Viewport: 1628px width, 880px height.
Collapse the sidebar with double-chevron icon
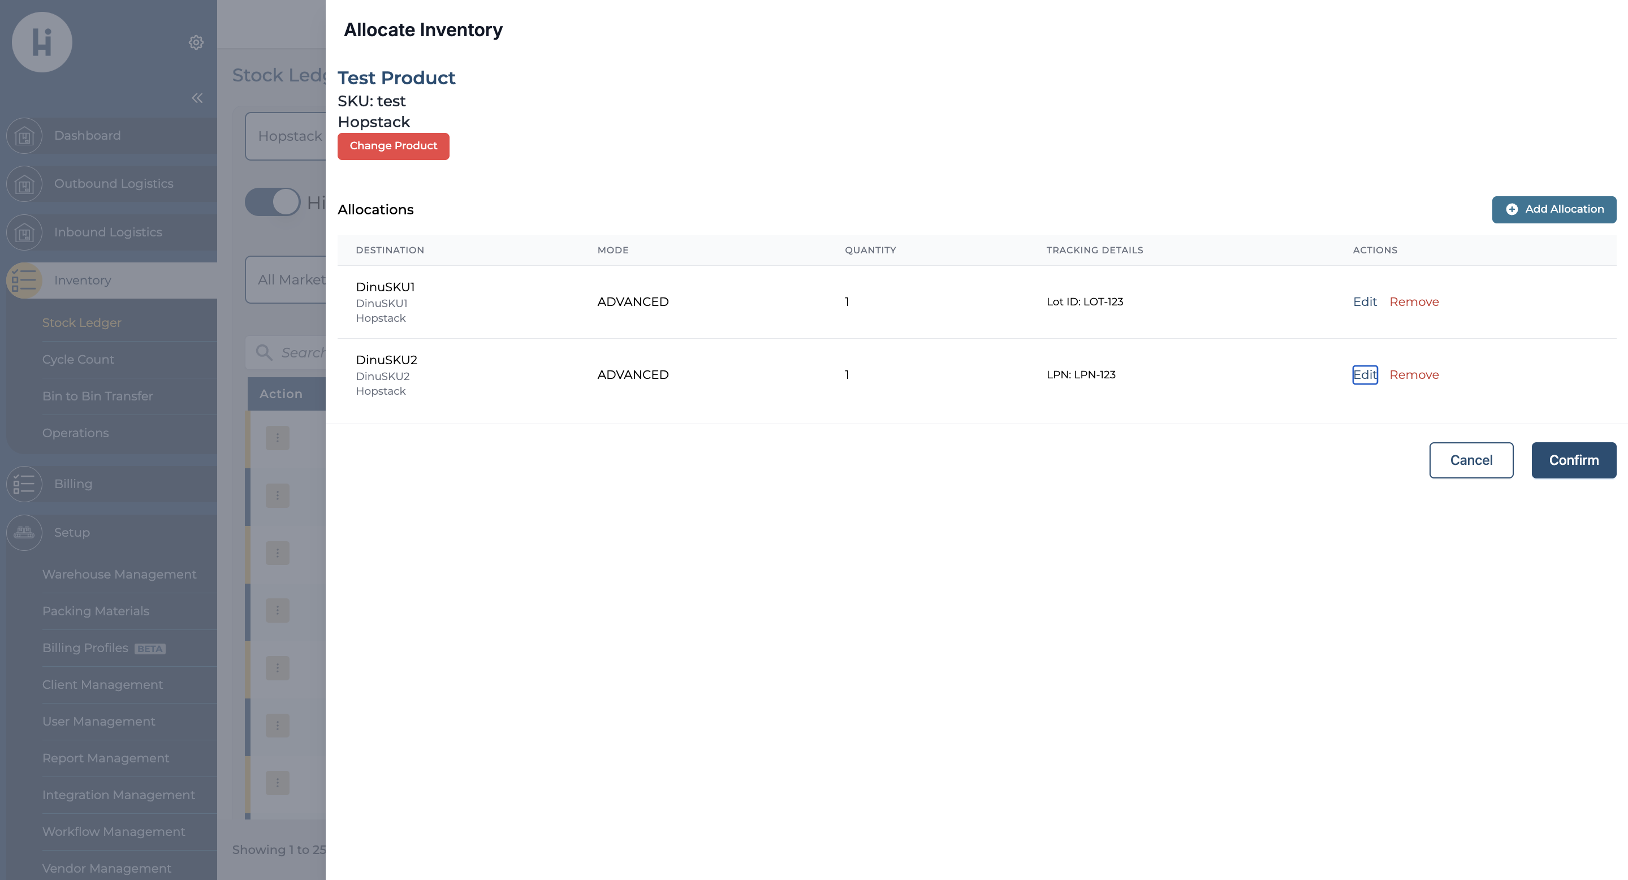coord(197,98)
